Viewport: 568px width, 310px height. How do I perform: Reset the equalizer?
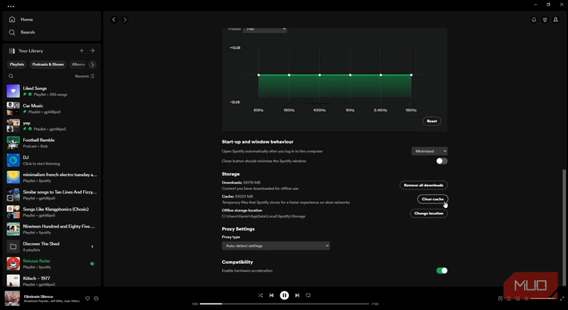pyautogui.click(x=432, y=121)
